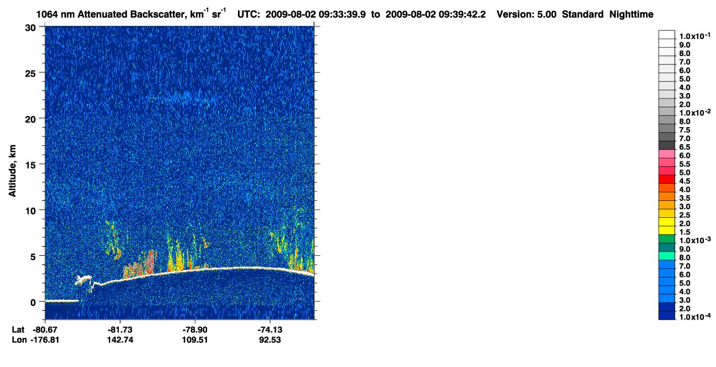The height and width of the screenshot is (367, 716).
Task: Click the altitude tick label 25
Action: point(32,73)
